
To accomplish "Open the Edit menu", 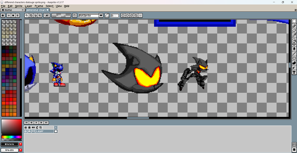I will click(x=10, y=6).
